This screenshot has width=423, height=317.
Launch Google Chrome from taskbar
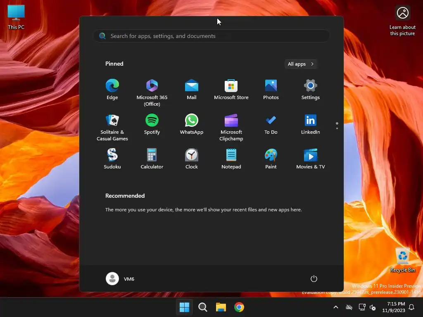(x=239, y=307)
